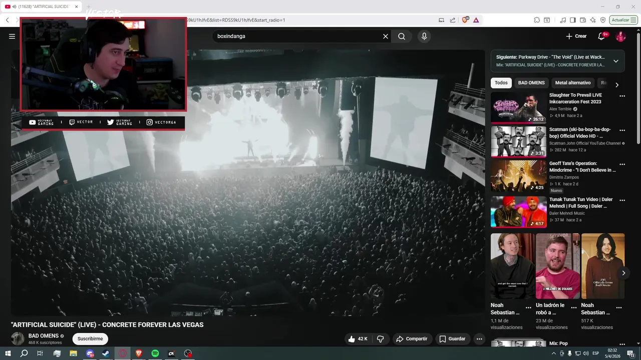
Task: Go back with browser back arrow
Action: (8, 20)
